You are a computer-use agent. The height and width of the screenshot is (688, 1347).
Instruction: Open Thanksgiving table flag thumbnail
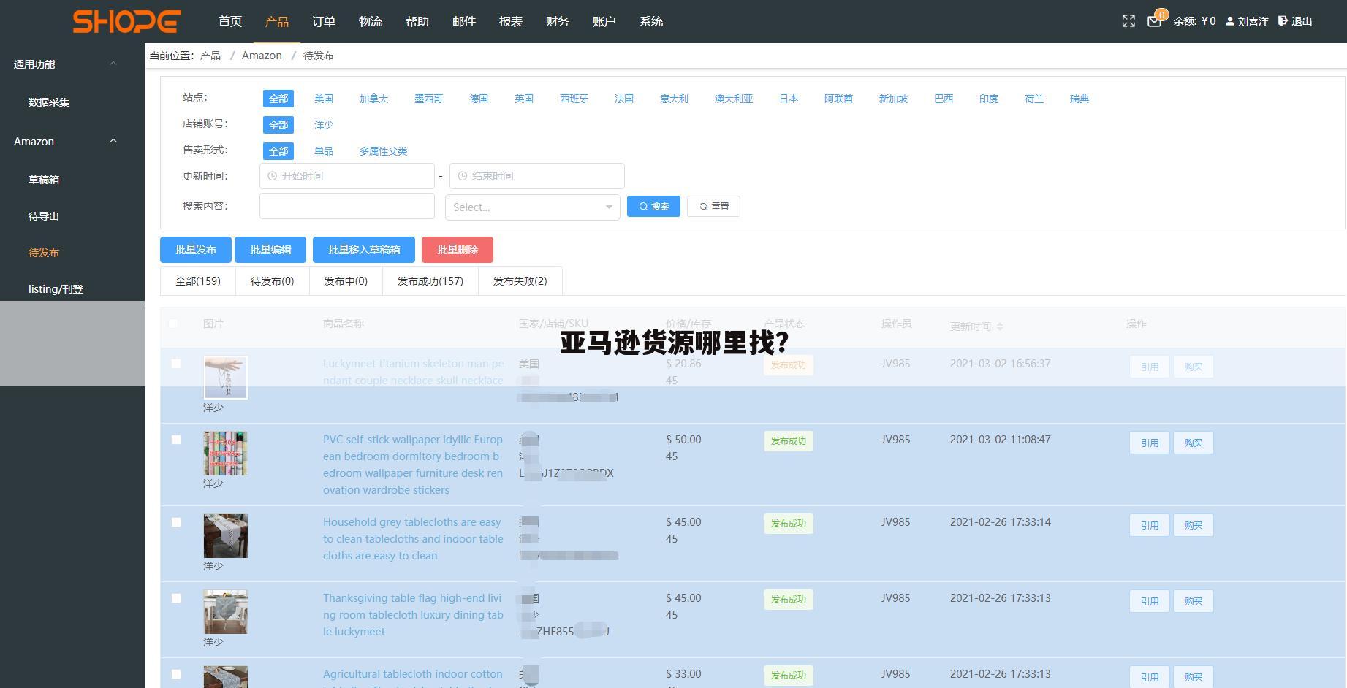(225, 611)
